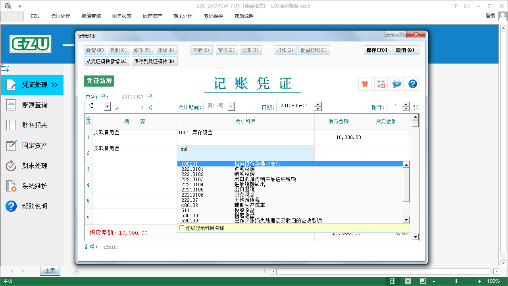Click the user avatar icon beside 登录
This screenshot has width=508, height=286.
(x=503, y=16)
